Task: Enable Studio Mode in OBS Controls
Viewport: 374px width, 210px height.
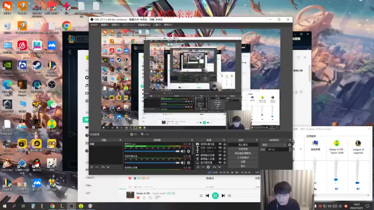Action: pyautogui.click(x=243, y=158)
